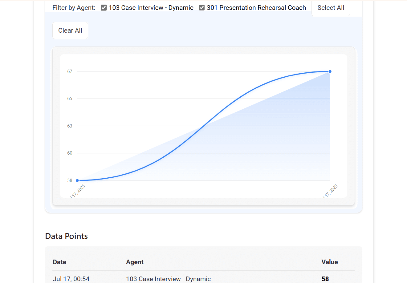Click the Agent column header

point(135,262)
